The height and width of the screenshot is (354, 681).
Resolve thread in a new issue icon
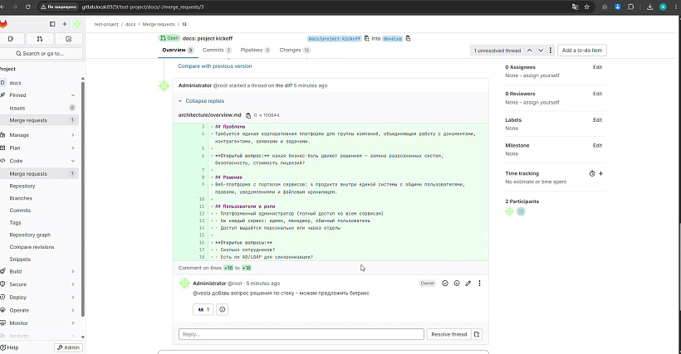coord(477,334)
